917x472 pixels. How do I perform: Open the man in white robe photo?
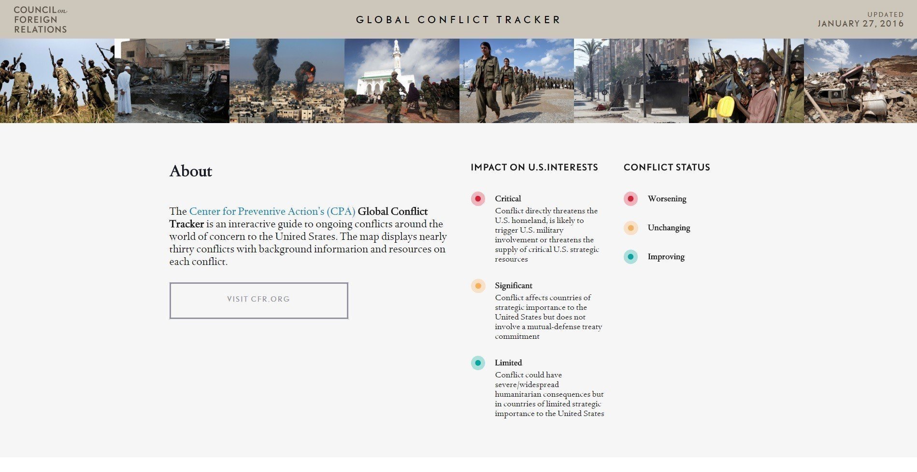[172, 81]
